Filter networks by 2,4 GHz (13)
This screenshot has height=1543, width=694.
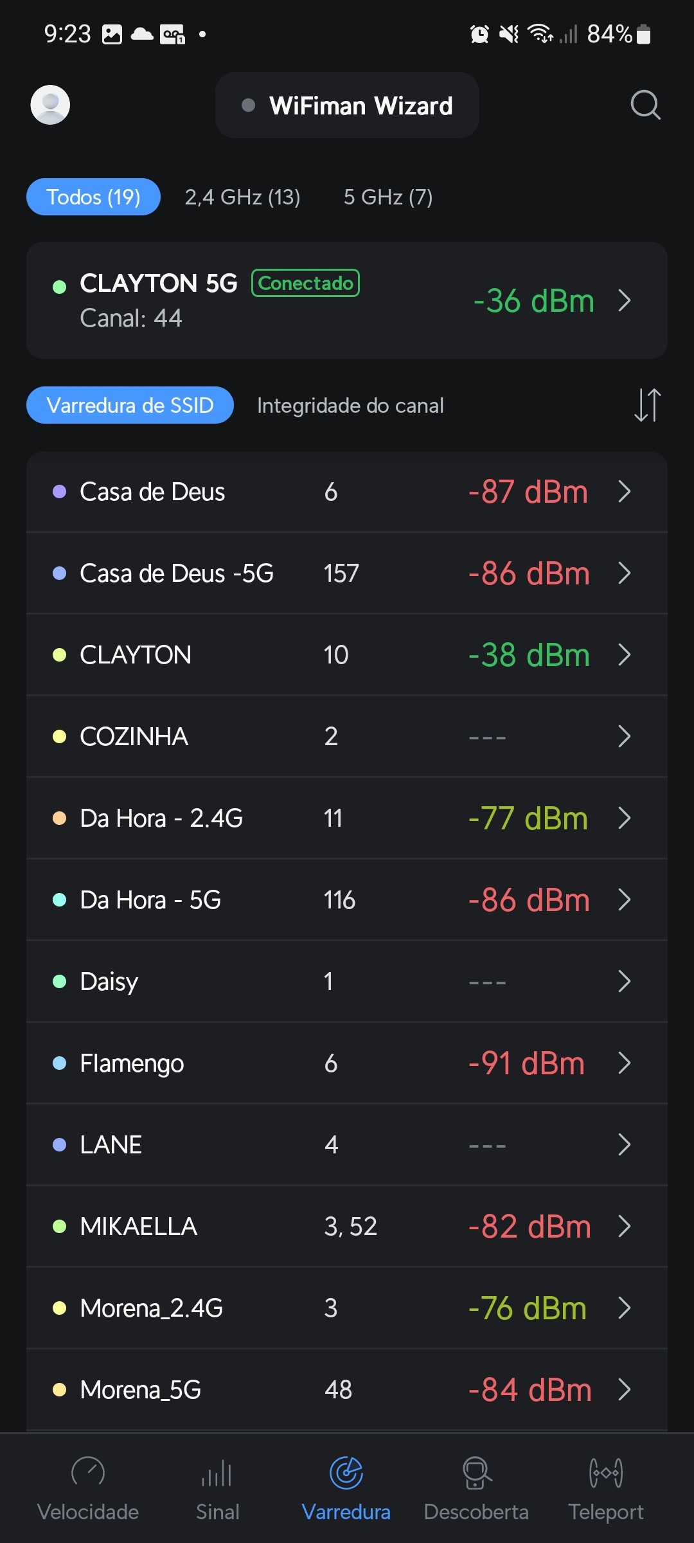click(x=242, y=197)
